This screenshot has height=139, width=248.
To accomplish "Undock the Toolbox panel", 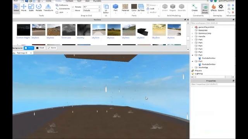I will click(185, 20).
